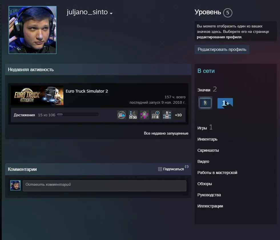Screen dimensions: 280x240
Task: Click the achievements progress bar
Action: [x=78, y=115]
